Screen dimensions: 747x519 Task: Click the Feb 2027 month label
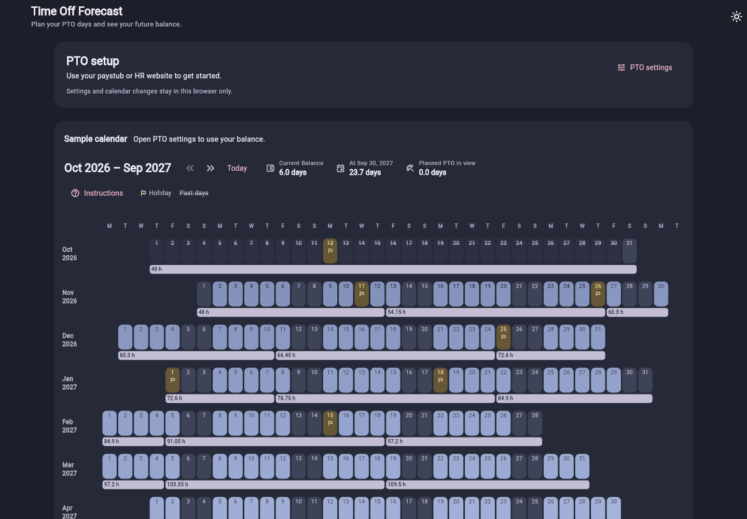tap(70, 426)
